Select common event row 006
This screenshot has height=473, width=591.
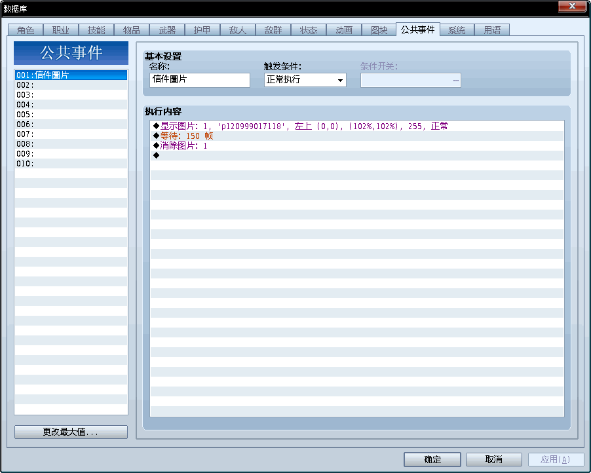click(x=71, y=124)
